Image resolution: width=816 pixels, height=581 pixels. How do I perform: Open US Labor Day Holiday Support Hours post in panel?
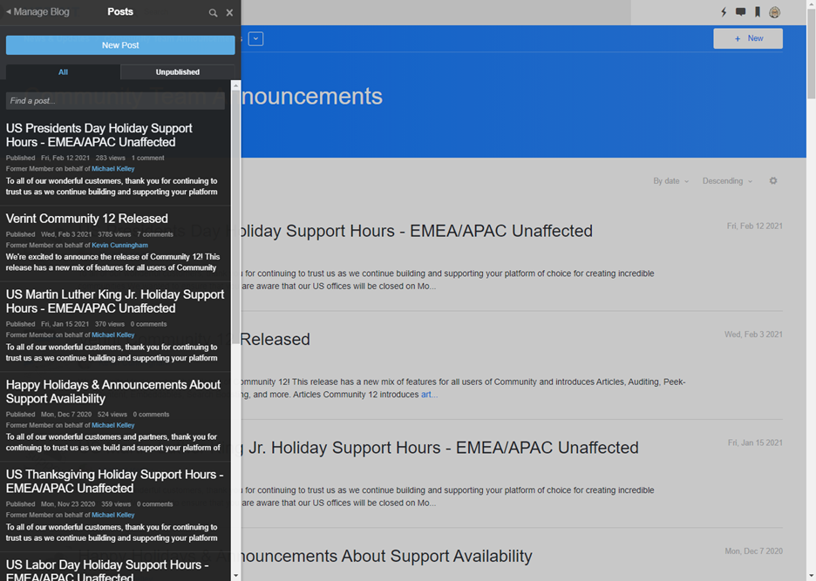click(x=107, y=570)
